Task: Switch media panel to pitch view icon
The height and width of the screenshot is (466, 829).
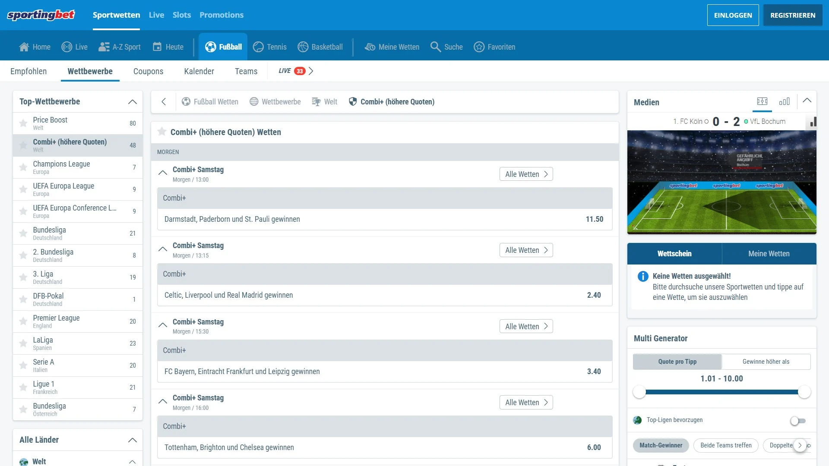Action: tap(762, 101)
